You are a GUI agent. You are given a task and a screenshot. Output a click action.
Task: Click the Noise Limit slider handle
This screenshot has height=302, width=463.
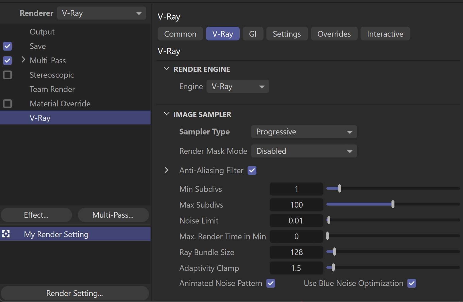(329, 220)
